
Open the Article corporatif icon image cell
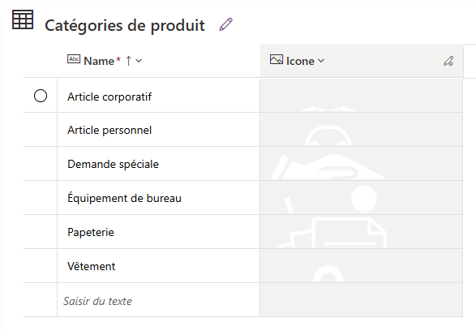pyautogui.click(x=361, y=96)
